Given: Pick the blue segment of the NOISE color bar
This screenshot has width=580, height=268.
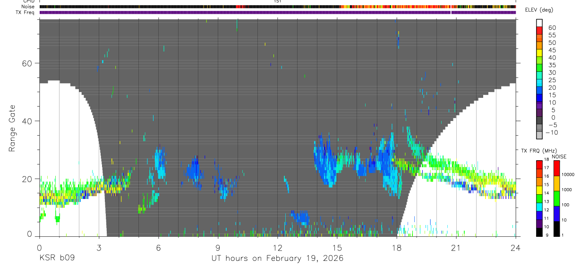Looking at the screenshot, I should click(557, 213).
